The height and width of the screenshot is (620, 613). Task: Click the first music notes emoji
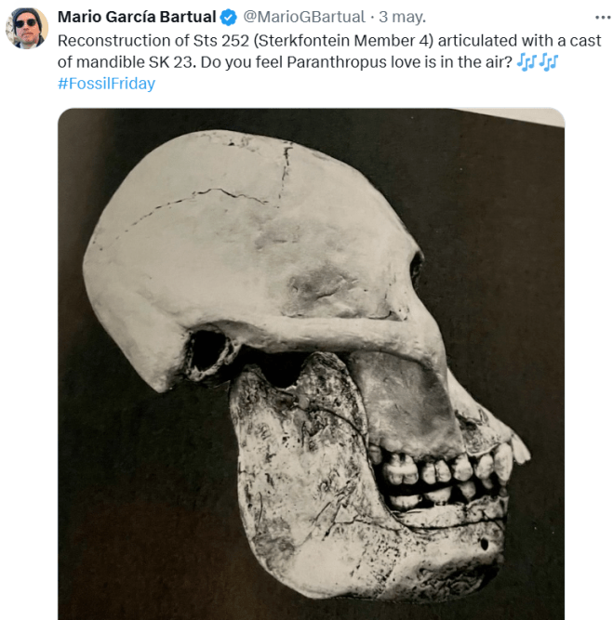[x=526, y=62]
